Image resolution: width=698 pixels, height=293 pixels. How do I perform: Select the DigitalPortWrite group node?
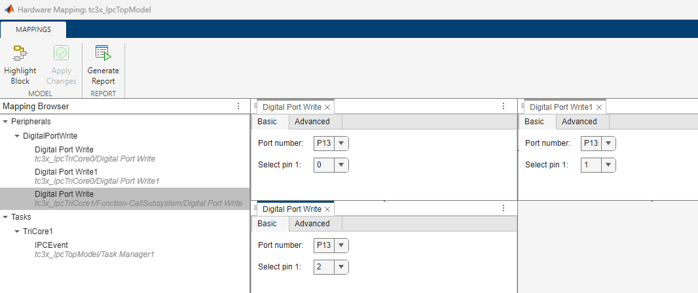coord(50,136)
